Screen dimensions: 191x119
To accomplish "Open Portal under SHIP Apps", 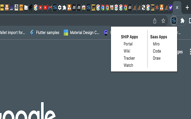I will (x=128, y=44).
